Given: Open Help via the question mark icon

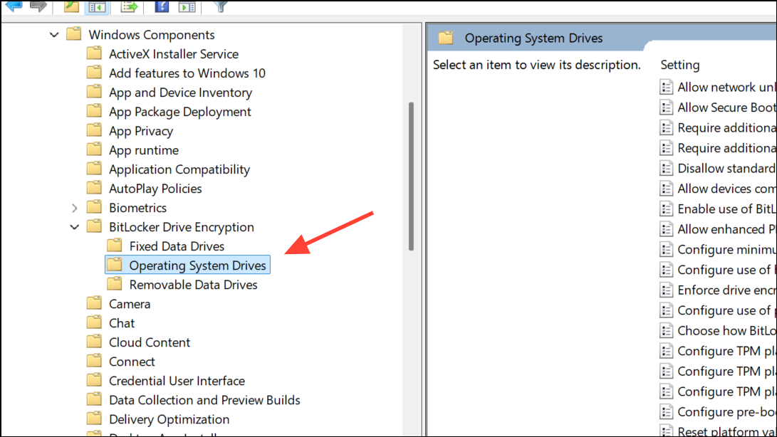Looking at the screenshot, I should (162, 6).
